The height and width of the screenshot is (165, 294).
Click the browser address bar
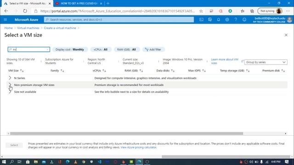coord(118,11)
